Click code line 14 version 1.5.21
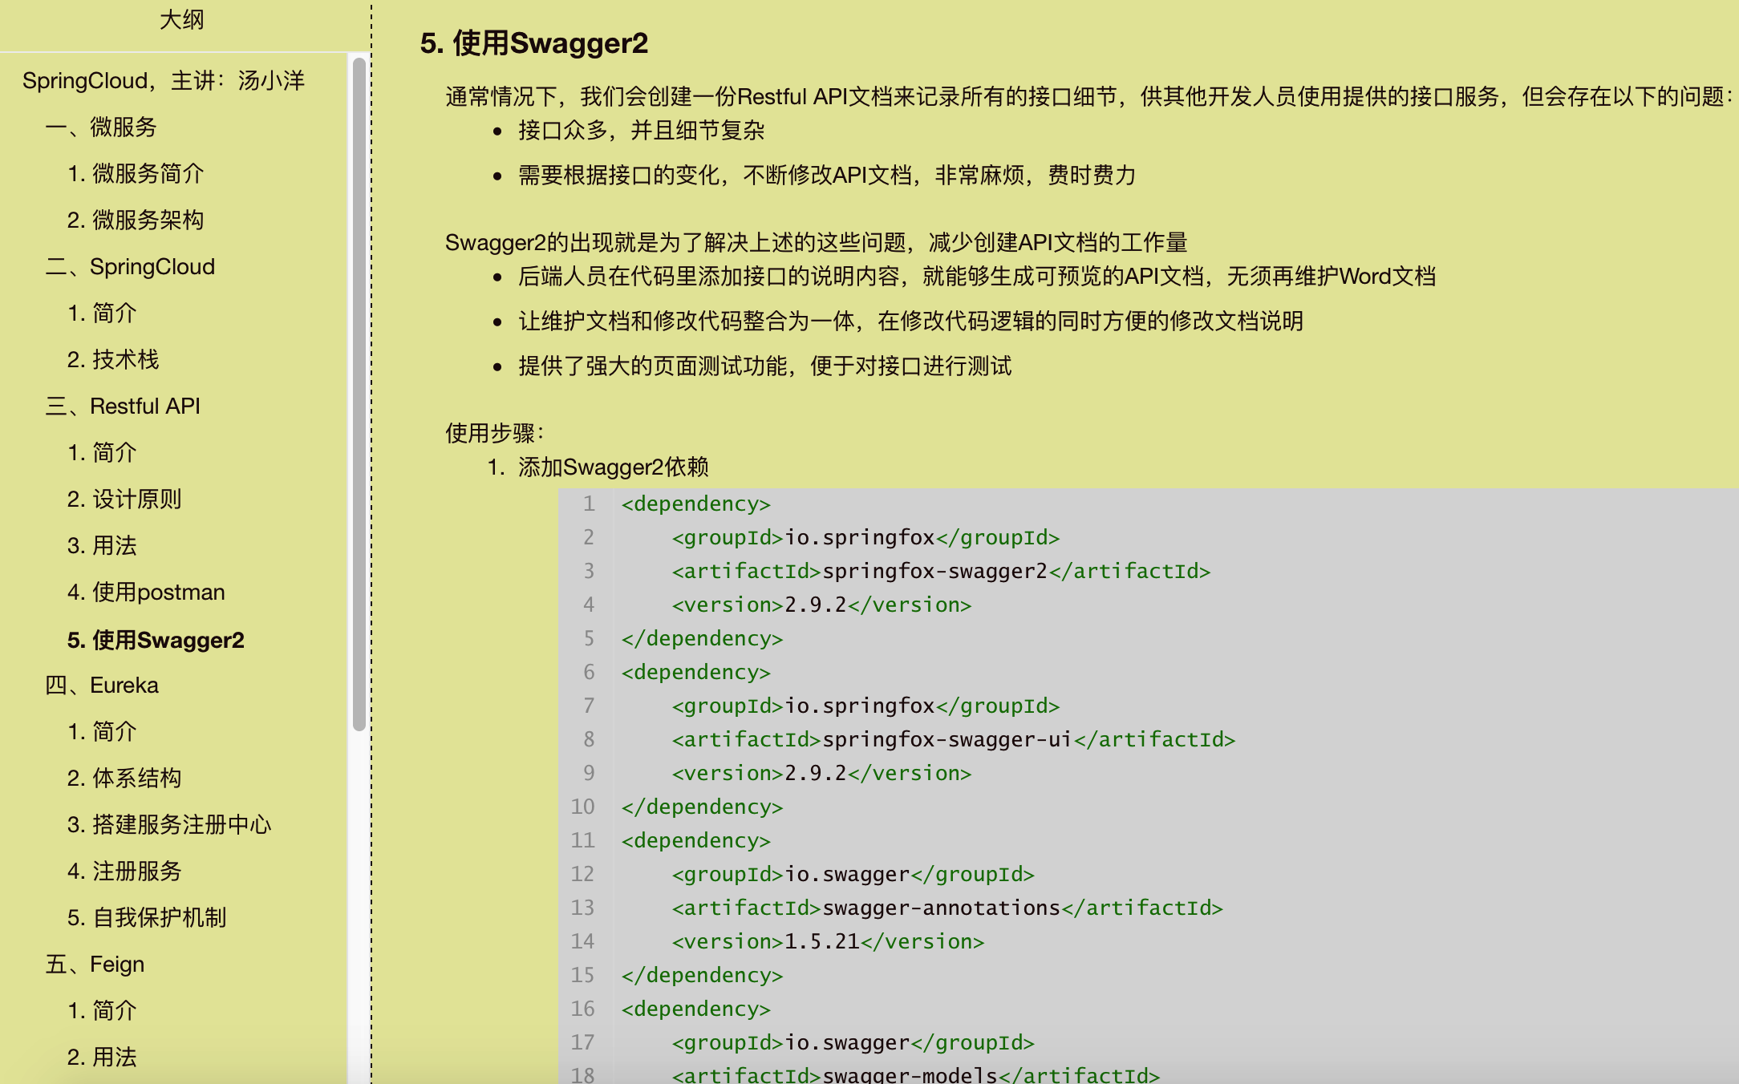Viewport: 1739px width, 1084px height. 828,942
